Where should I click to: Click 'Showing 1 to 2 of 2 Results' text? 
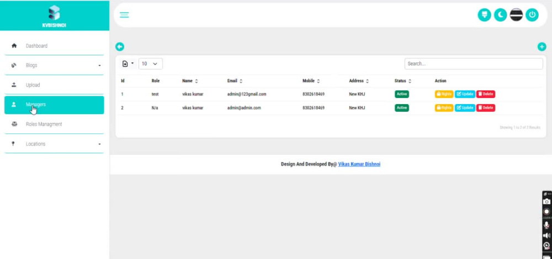(x=520, y=127)
